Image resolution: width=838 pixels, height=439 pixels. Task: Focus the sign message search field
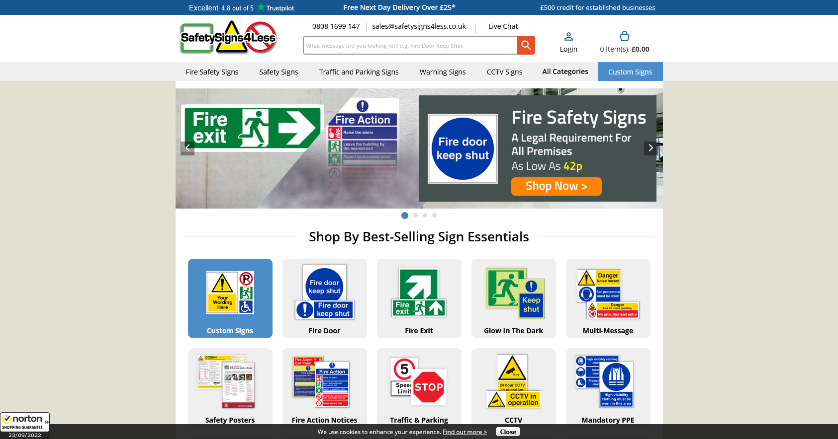[x=410, y=45]
